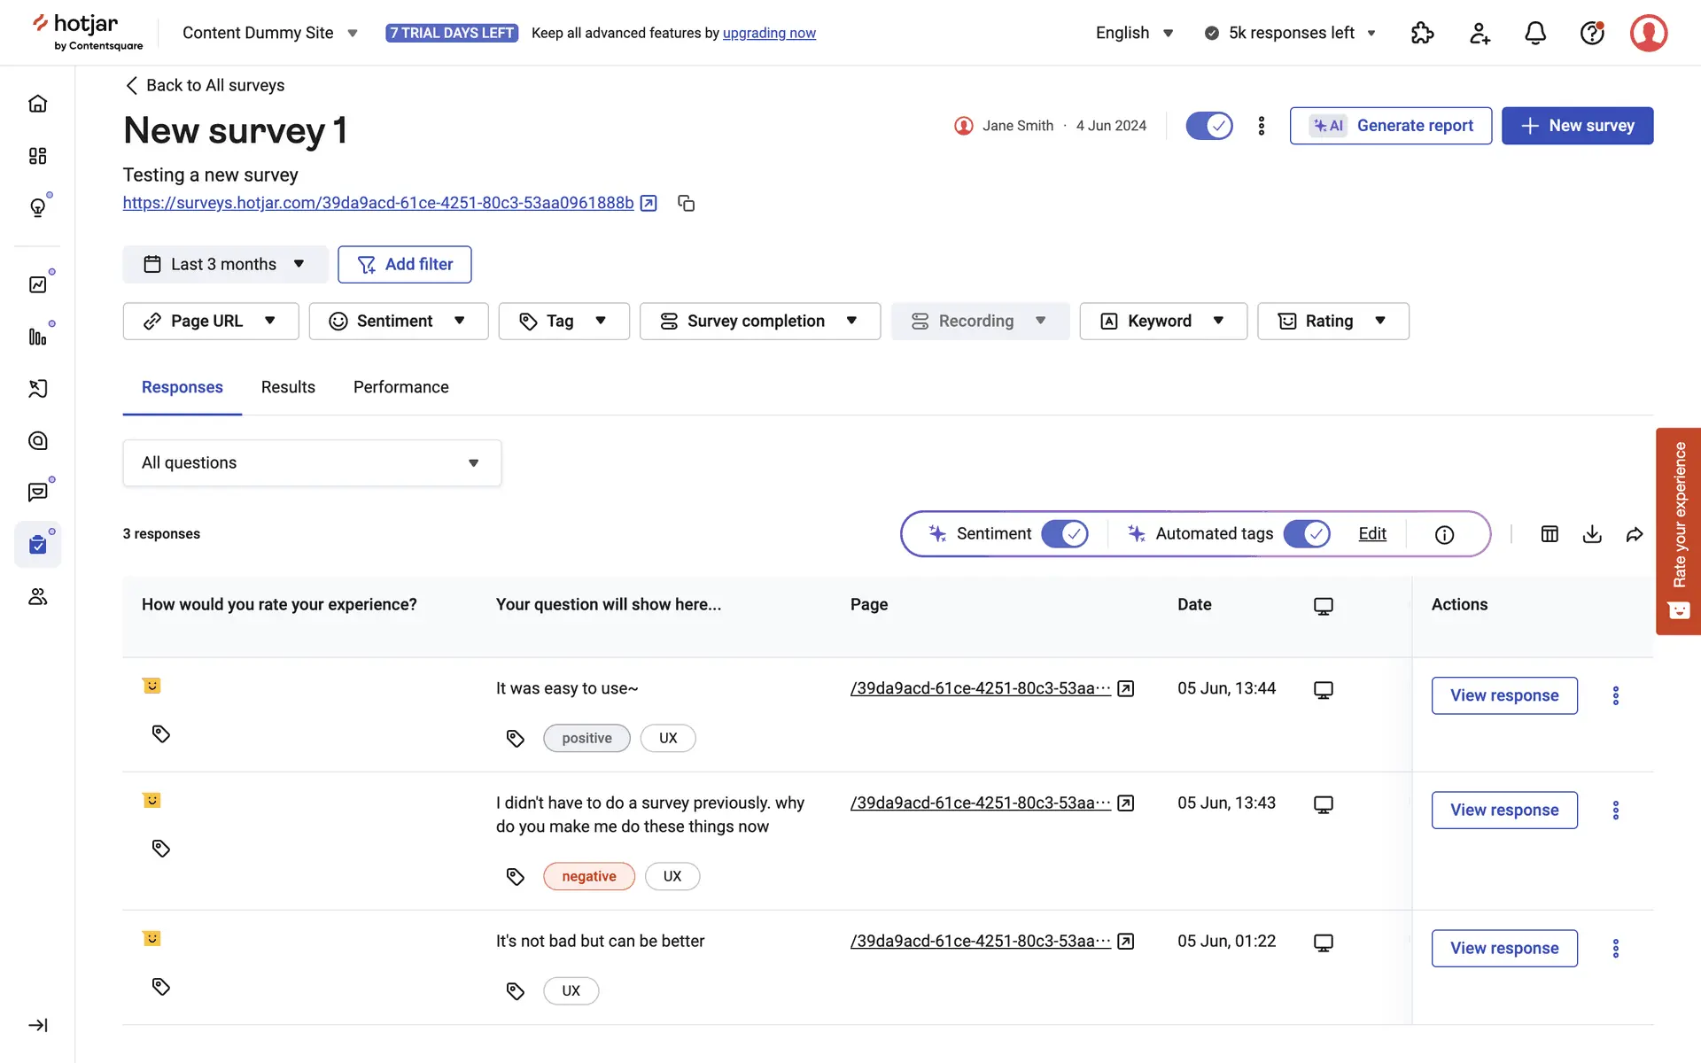Viewport: 1701px width, 1063px height.
Task: Go to Home in the sidebar
Action: (x=37, y=104)
